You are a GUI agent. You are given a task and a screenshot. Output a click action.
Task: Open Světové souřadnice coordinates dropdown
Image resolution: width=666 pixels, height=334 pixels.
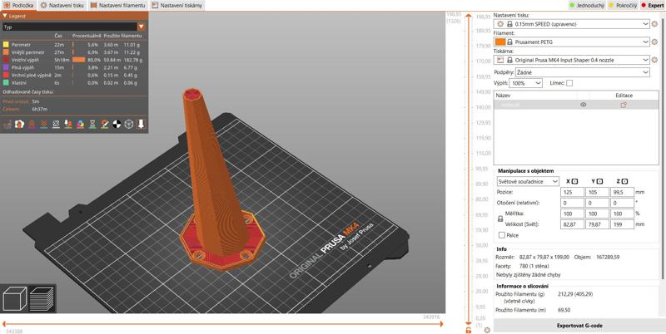tap(528, 181)
